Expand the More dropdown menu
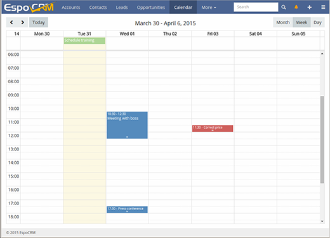Image resolution: width=330 pixels, height=238 pixels. point(209,8)
